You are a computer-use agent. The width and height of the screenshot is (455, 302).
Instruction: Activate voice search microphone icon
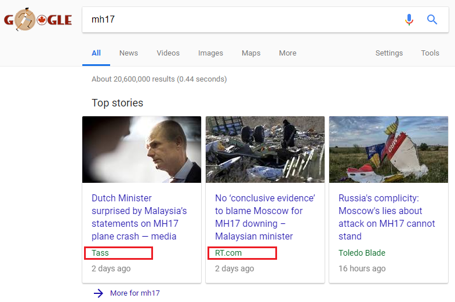click(409, 20)
